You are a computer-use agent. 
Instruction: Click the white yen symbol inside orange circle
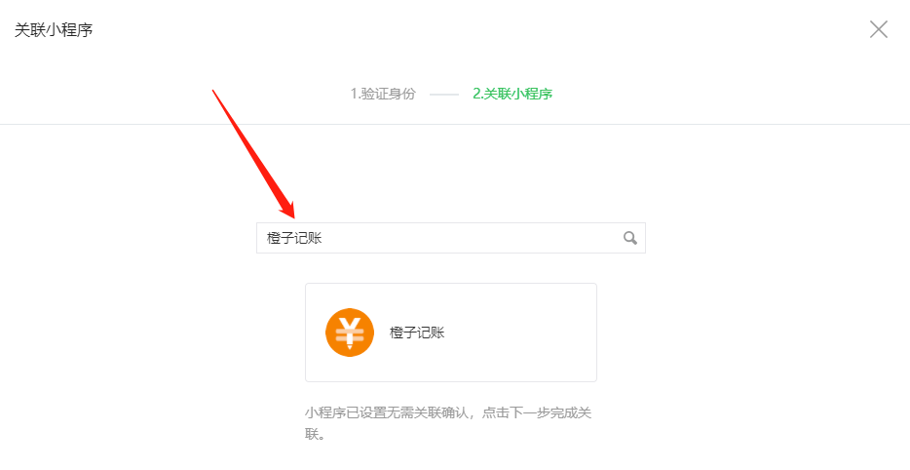click(x=350, y=333)
